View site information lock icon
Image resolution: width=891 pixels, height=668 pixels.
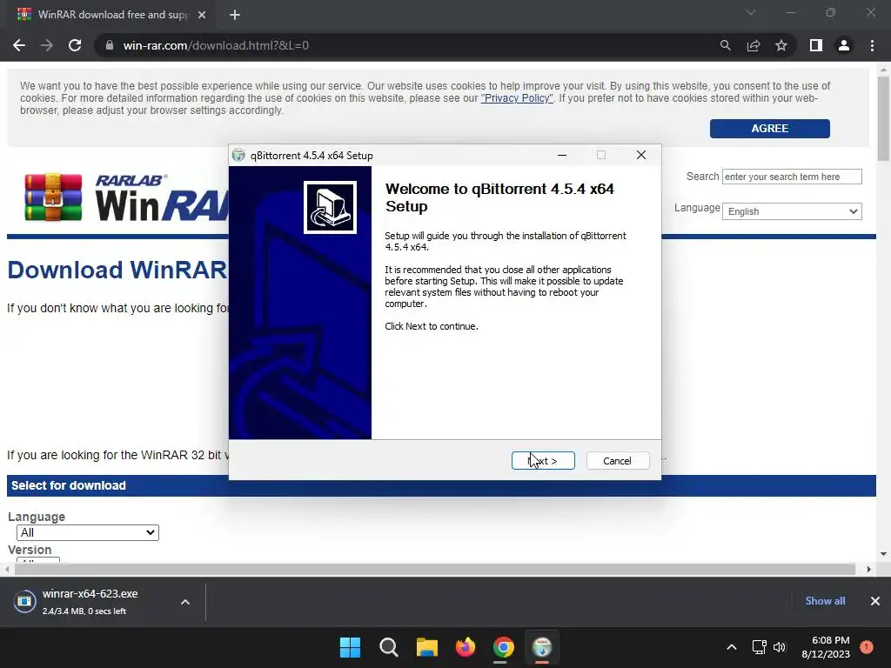click(x=110, y=45)
